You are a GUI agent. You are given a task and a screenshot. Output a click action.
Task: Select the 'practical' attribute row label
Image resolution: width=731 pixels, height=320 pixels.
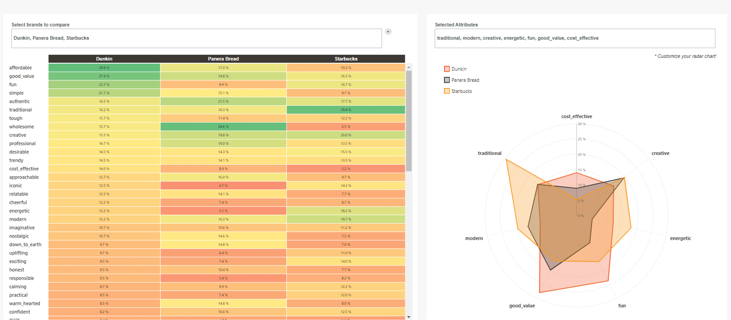[18, 295]
